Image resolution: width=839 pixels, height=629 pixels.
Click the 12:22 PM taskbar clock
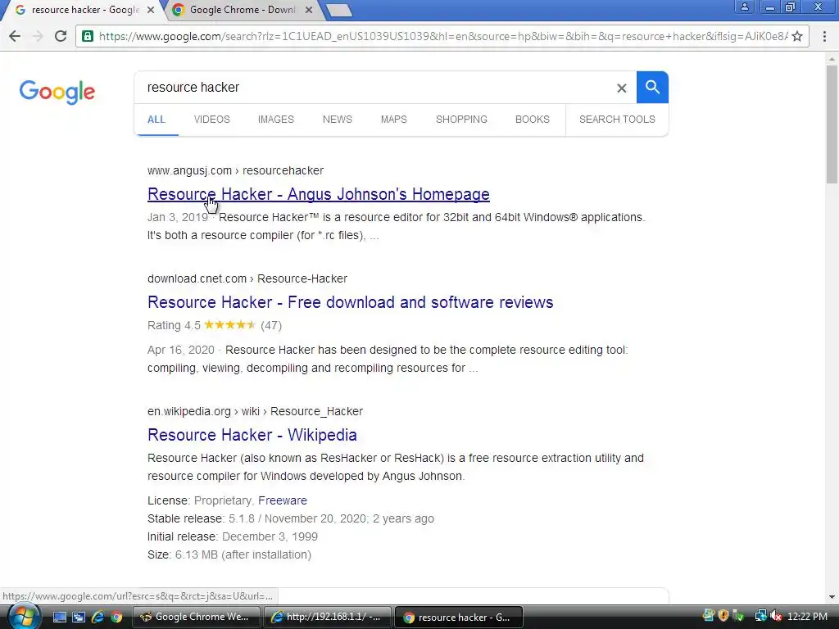(x=807, y=617)
